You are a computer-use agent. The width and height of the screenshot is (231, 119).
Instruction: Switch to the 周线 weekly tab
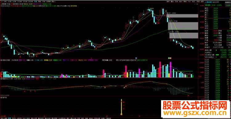click(40, 2)
